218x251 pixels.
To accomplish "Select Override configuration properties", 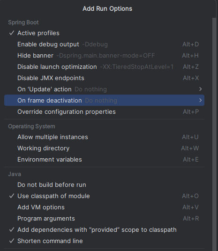I will point(104,111).
